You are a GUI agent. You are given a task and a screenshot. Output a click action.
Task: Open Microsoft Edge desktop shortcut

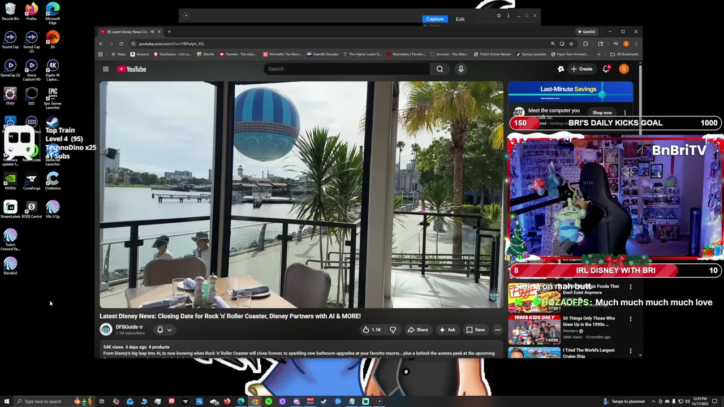pos(53,13)
